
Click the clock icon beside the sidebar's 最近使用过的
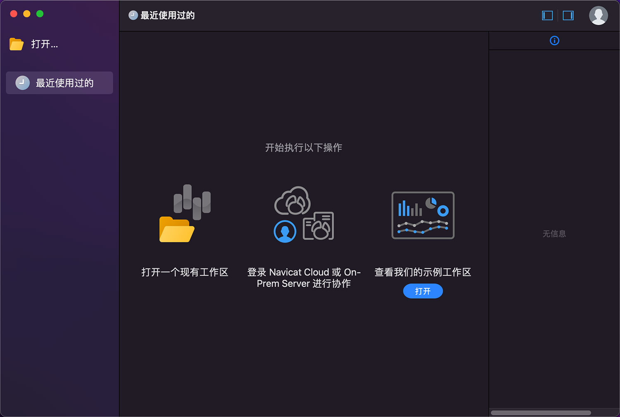pos(22,83)
